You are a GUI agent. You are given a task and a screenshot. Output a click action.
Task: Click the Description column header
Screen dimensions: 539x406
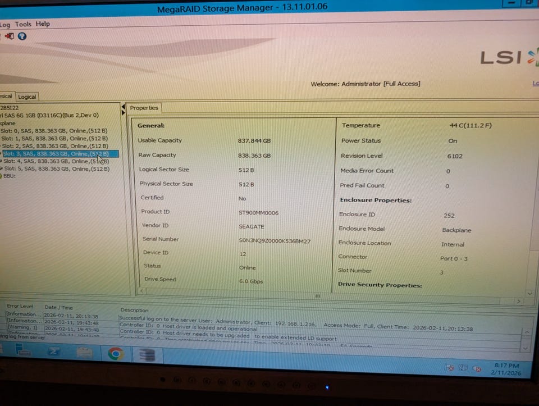click(134, 310)
